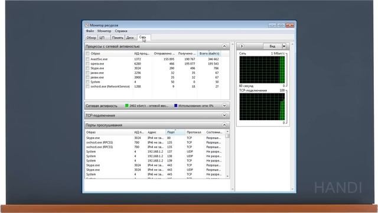Select AvastSvc.exe process name
This screenshot has height=213, width=378.
coord(99,59)
